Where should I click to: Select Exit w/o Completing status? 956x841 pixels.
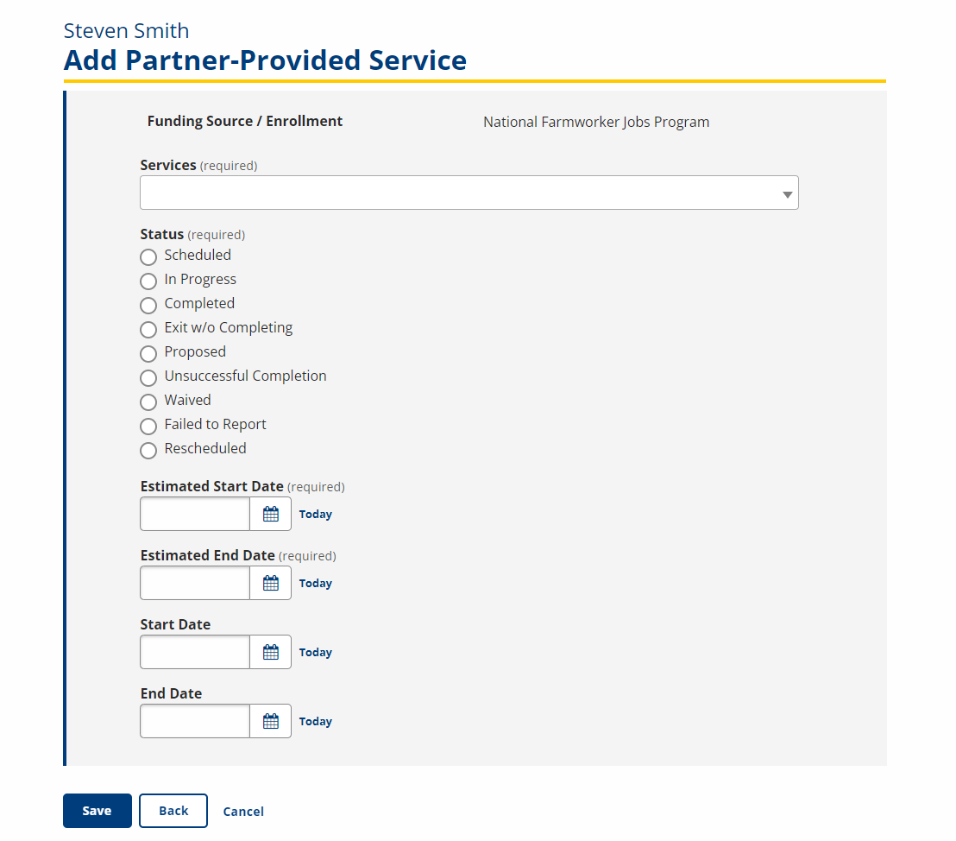click(148, 330)
